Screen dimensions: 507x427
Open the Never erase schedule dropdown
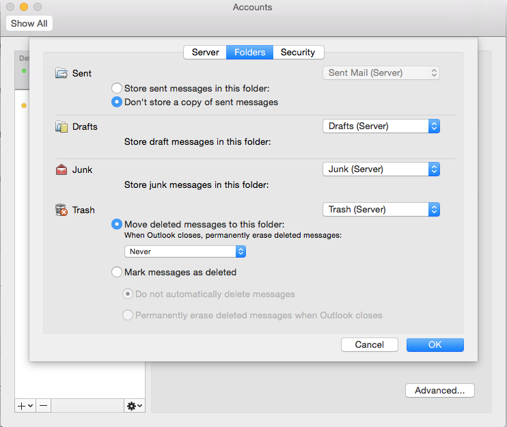[185, 251]
